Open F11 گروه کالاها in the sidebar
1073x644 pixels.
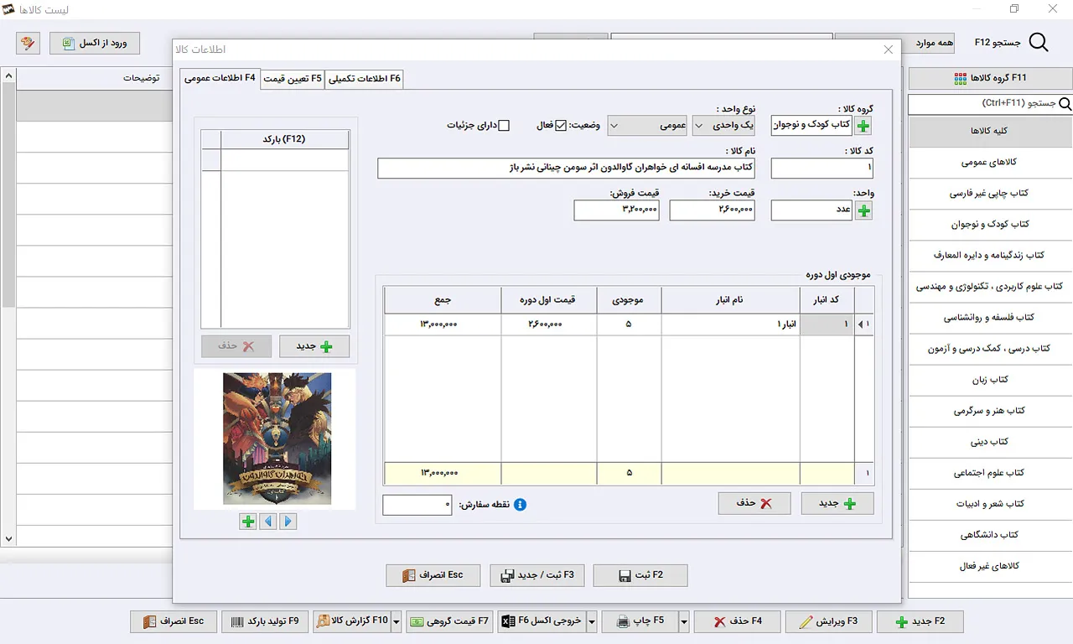(x=990, y=78)
